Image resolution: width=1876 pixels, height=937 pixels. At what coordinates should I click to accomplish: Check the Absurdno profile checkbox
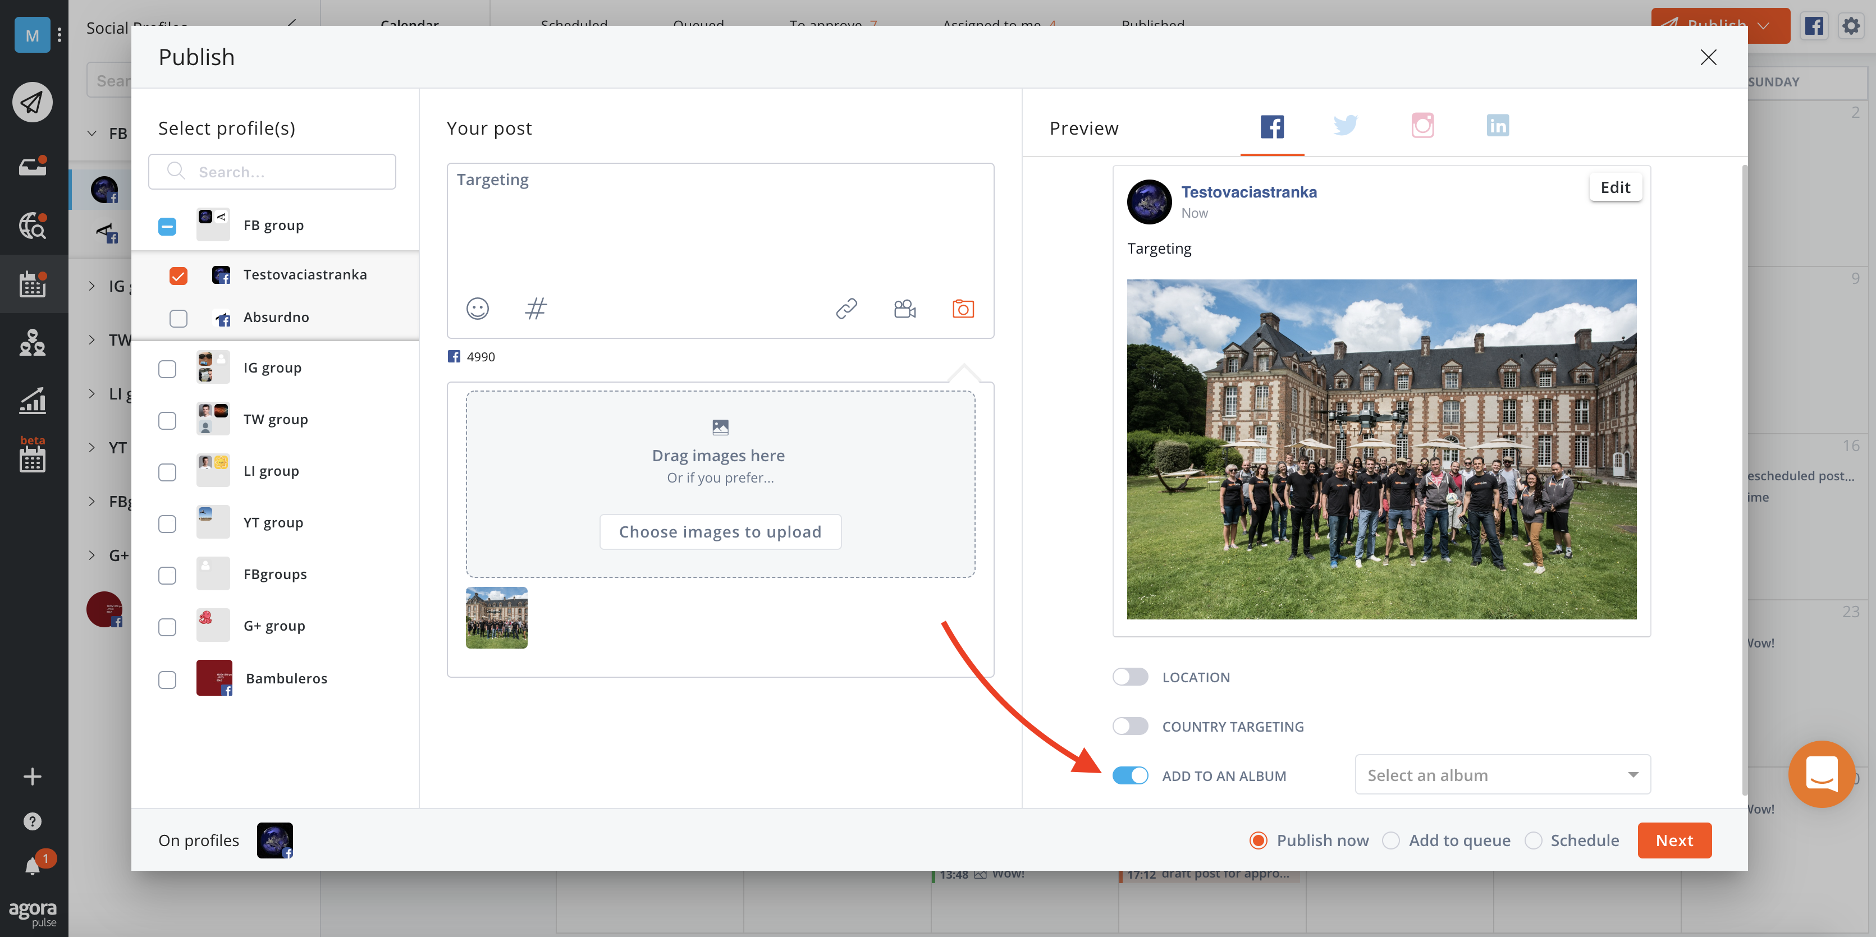point(179,318)
